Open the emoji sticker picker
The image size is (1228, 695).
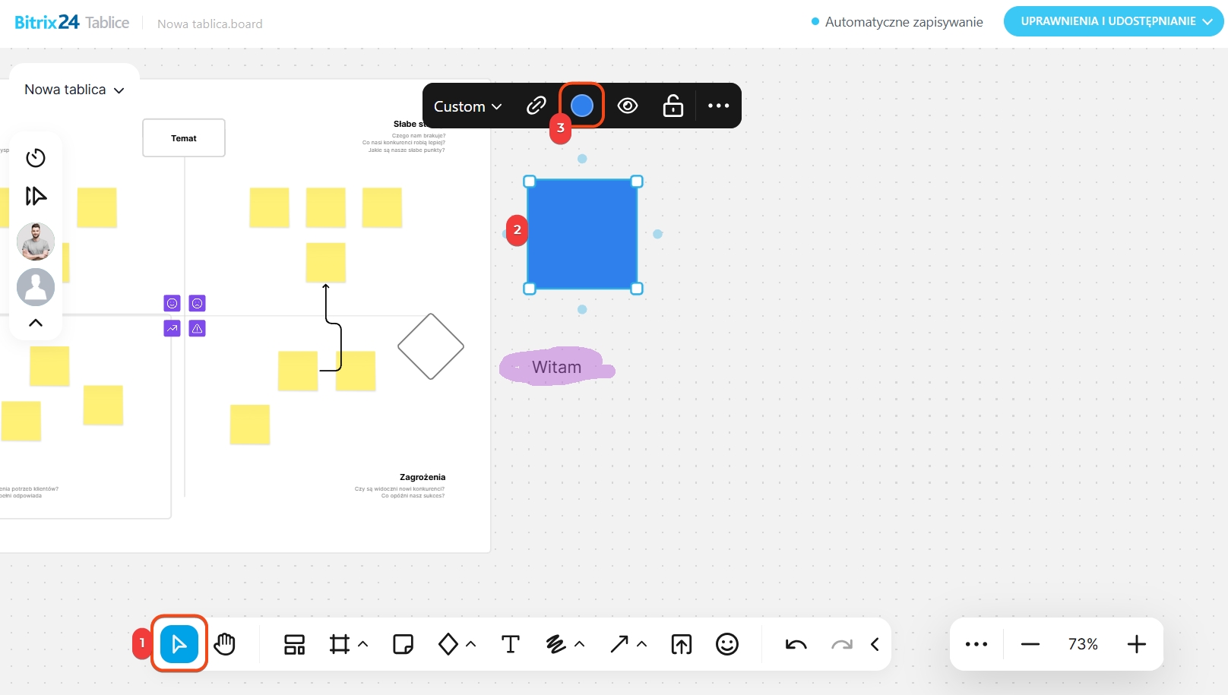pyautogui.click(x=727, y=644)
